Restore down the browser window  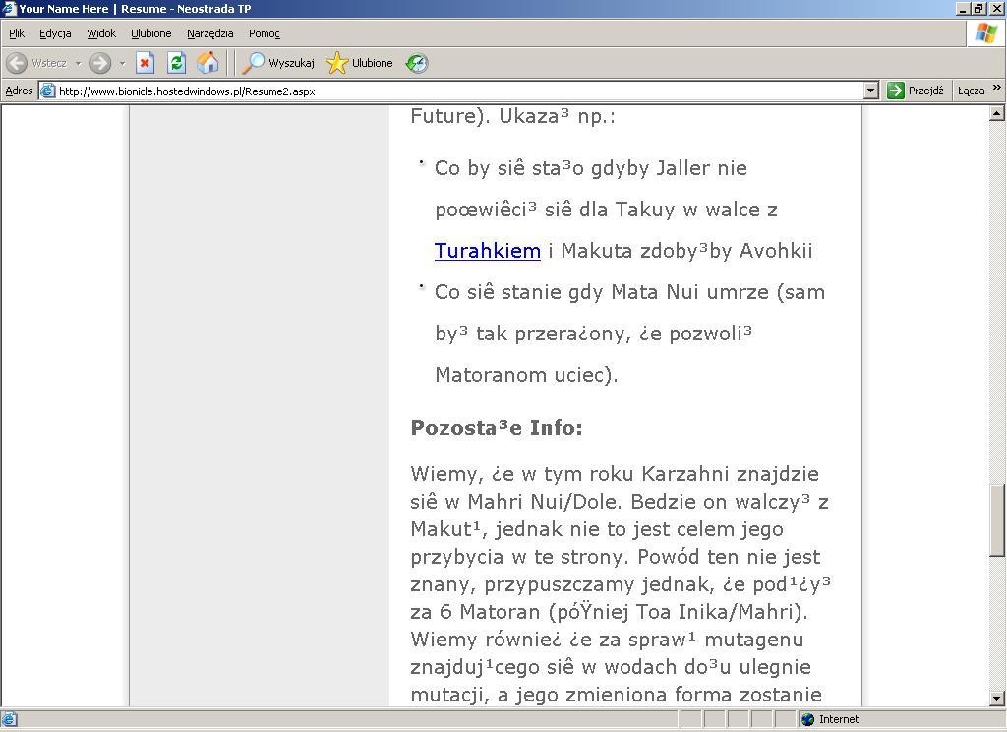click(x=978, y=8)
